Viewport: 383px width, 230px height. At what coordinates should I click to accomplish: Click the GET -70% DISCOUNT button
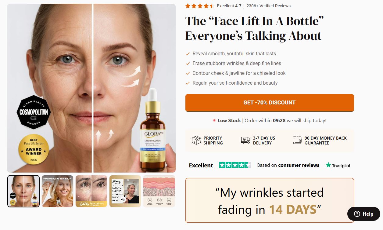(x=270, y=103)
